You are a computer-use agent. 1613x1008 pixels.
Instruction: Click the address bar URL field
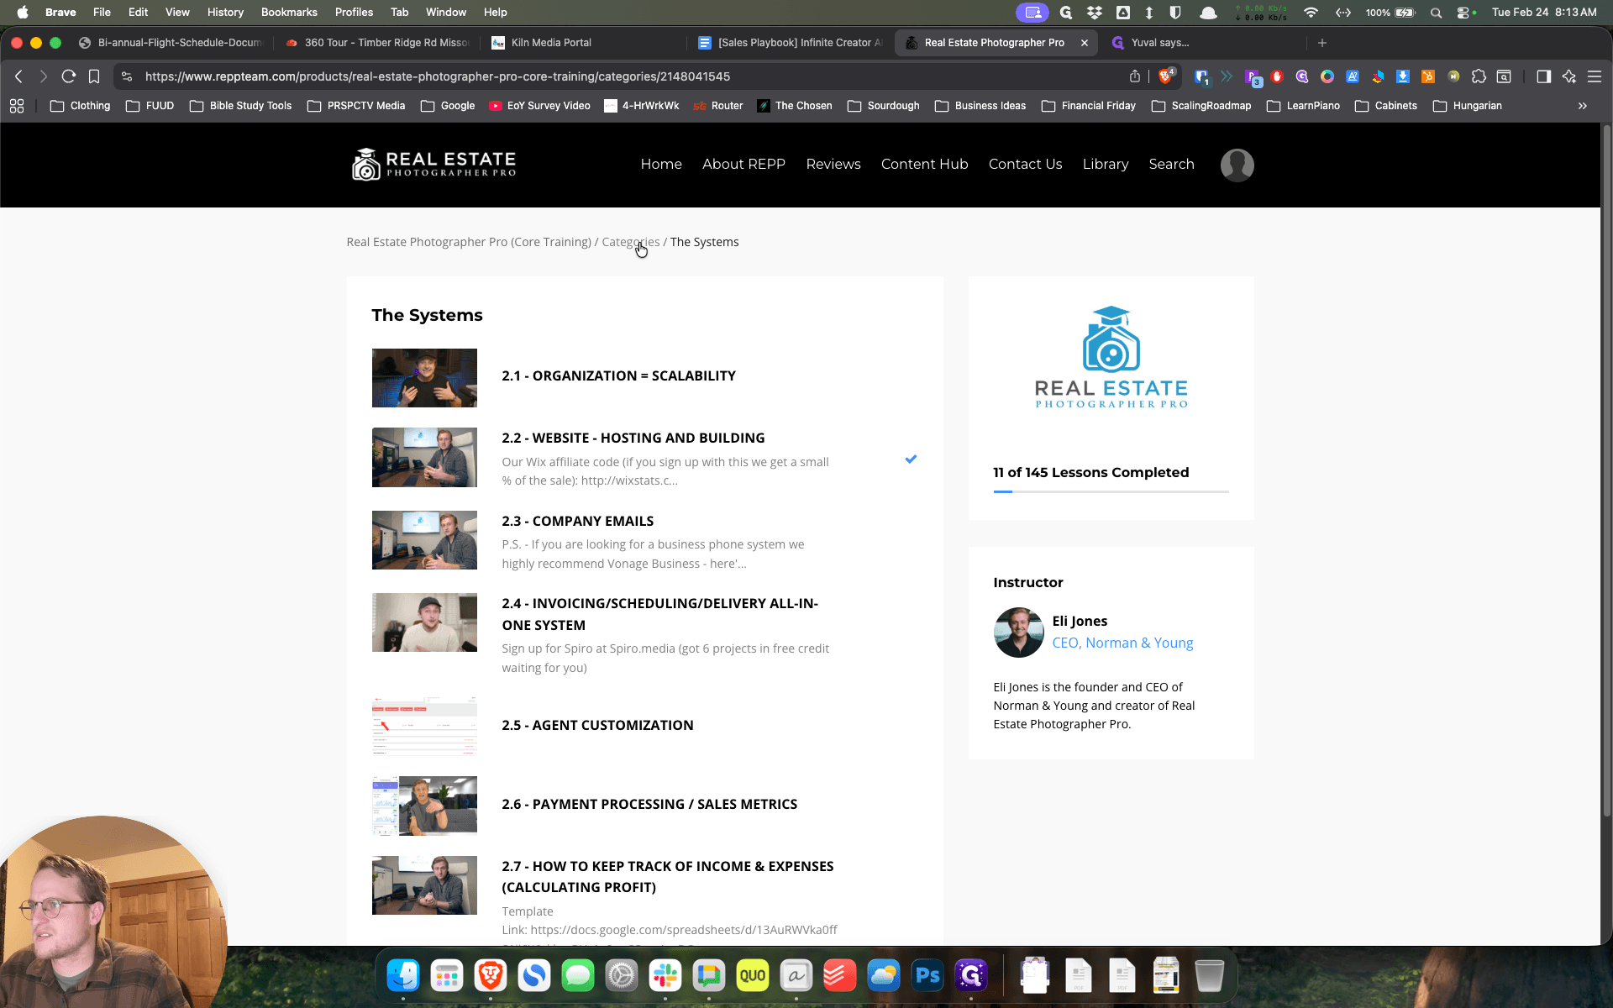[622, 76]
